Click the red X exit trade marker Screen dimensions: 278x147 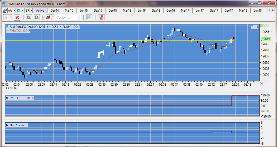(232, 38)
